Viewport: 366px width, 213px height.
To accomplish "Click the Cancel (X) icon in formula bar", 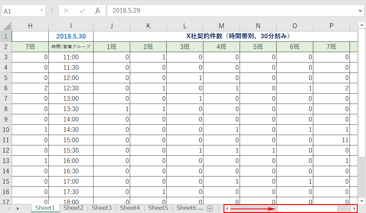I will point(66,11).
